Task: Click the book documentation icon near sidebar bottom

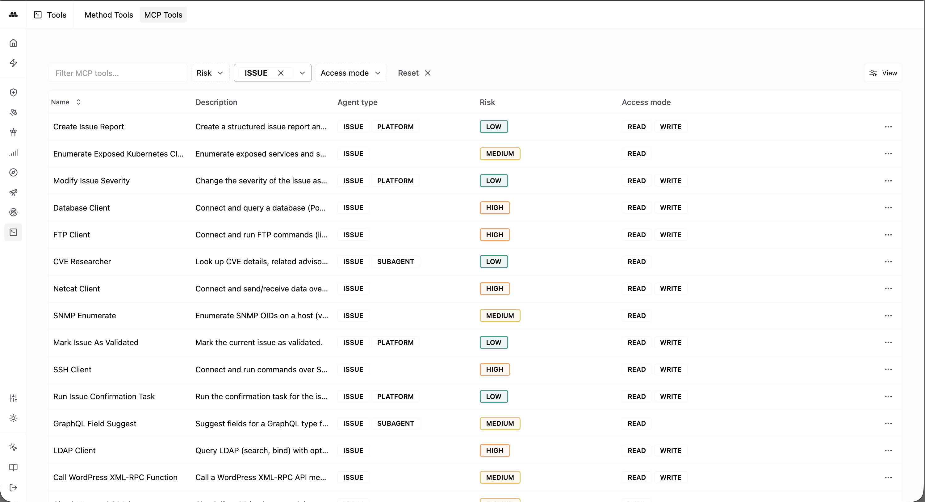Action: tap(13, 467)
